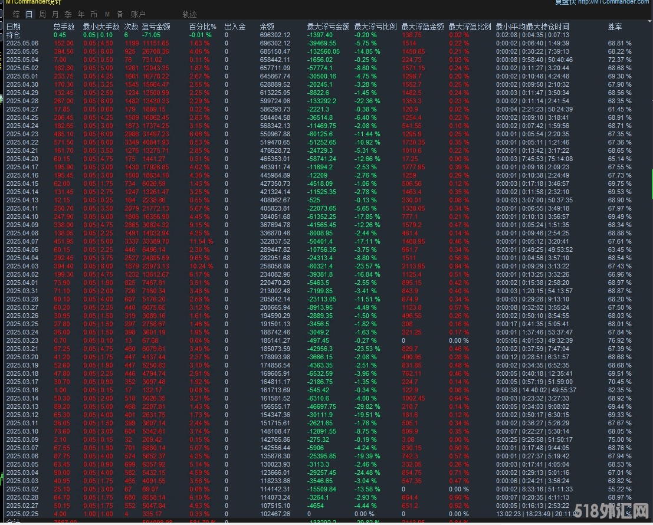Screen dimensions: 653x525
Task: Open the 周 weekly tab
Action: coord(42,14)
